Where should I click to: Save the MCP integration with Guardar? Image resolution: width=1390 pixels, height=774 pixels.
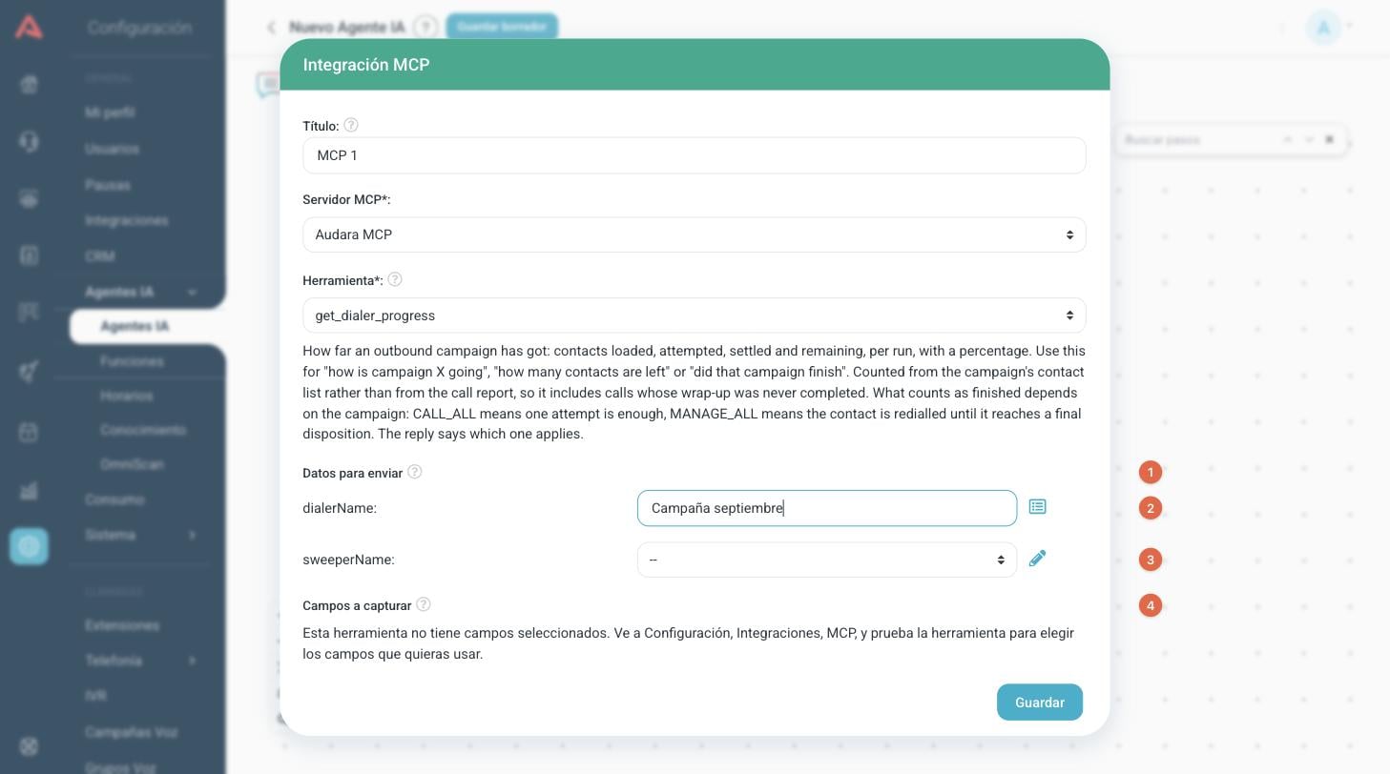(x=1039, y=703)
